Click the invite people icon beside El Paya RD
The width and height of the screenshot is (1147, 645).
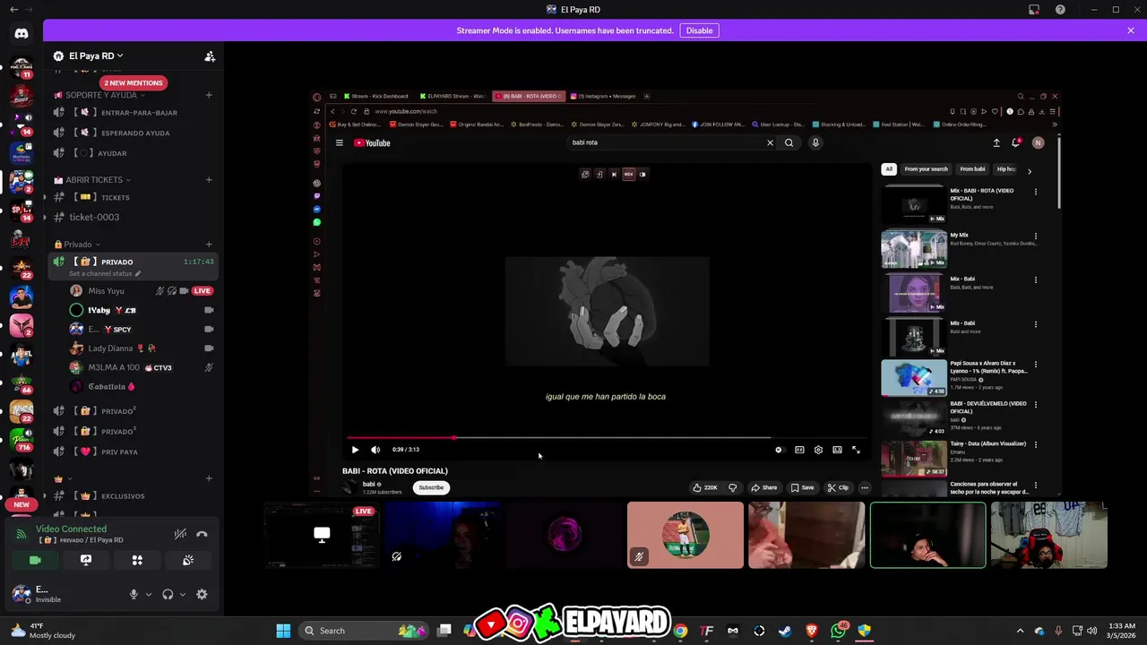[210, 56]
